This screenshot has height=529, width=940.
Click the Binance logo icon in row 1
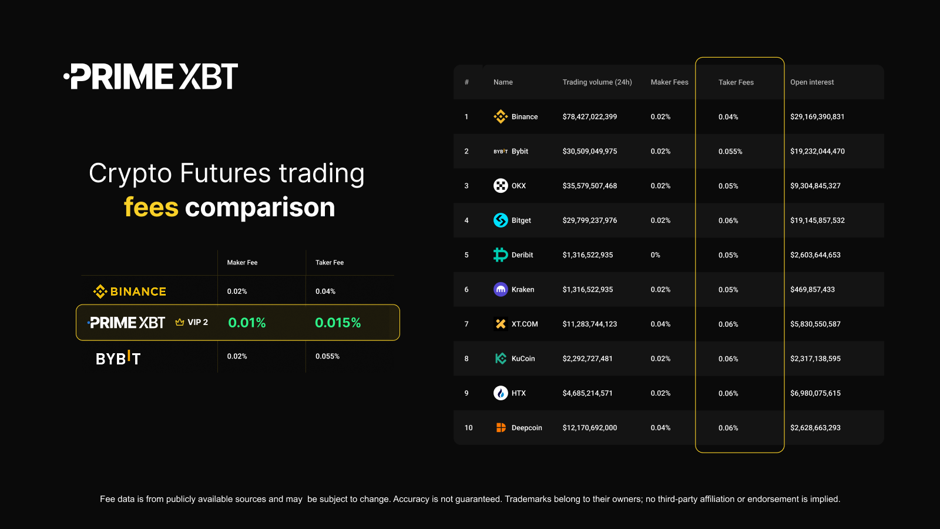[501, 117]
